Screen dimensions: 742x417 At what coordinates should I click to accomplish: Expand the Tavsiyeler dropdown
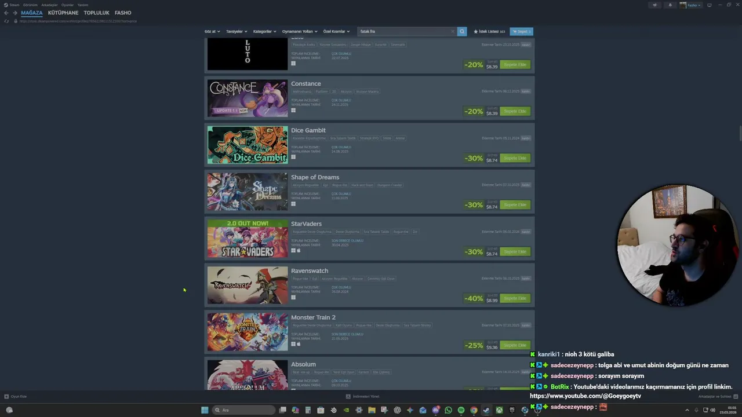pos(237,31)
